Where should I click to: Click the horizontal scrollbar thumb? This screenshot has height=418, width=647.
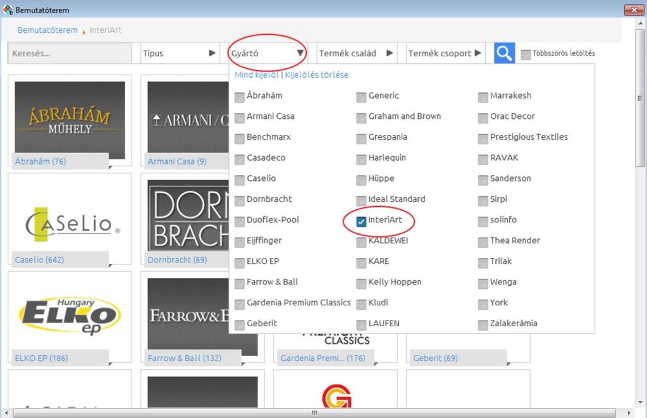[314, 413]
